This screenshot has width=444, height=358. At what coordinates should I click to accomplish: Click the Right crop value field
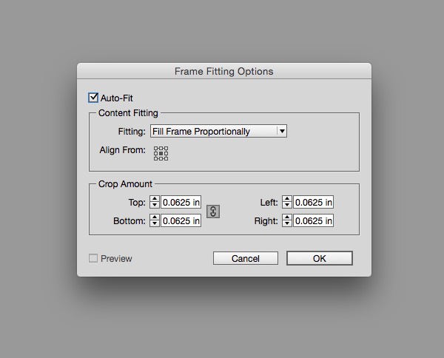(313, 220)
